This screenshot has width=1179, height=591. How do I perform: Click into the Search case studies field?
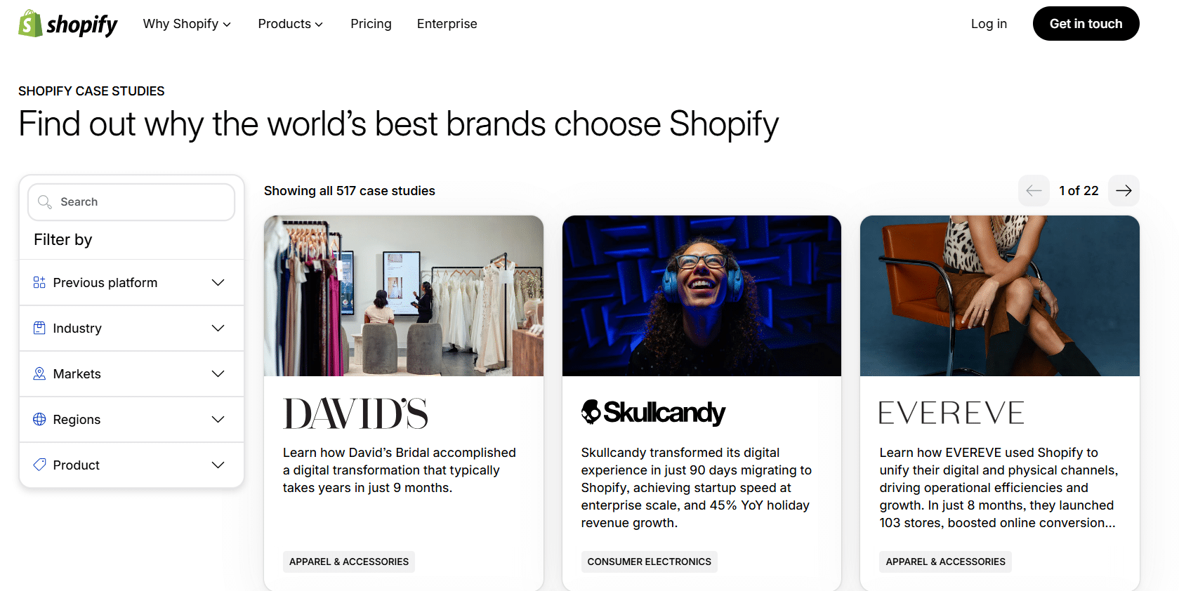click(x=131, y=202)
